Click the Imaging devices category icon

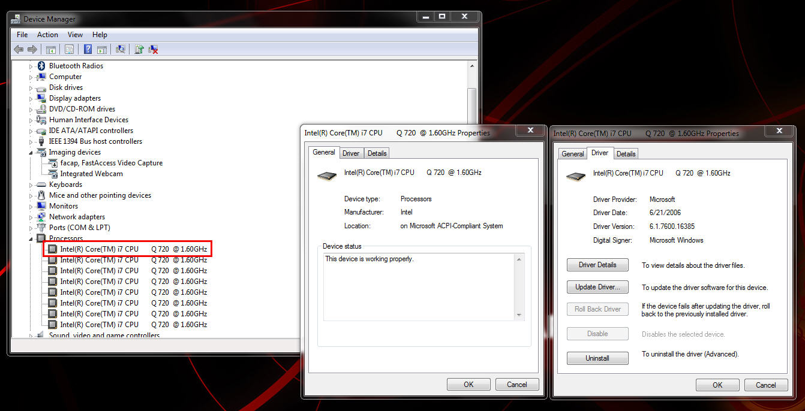pyautogui.click(x=41, y=152)
